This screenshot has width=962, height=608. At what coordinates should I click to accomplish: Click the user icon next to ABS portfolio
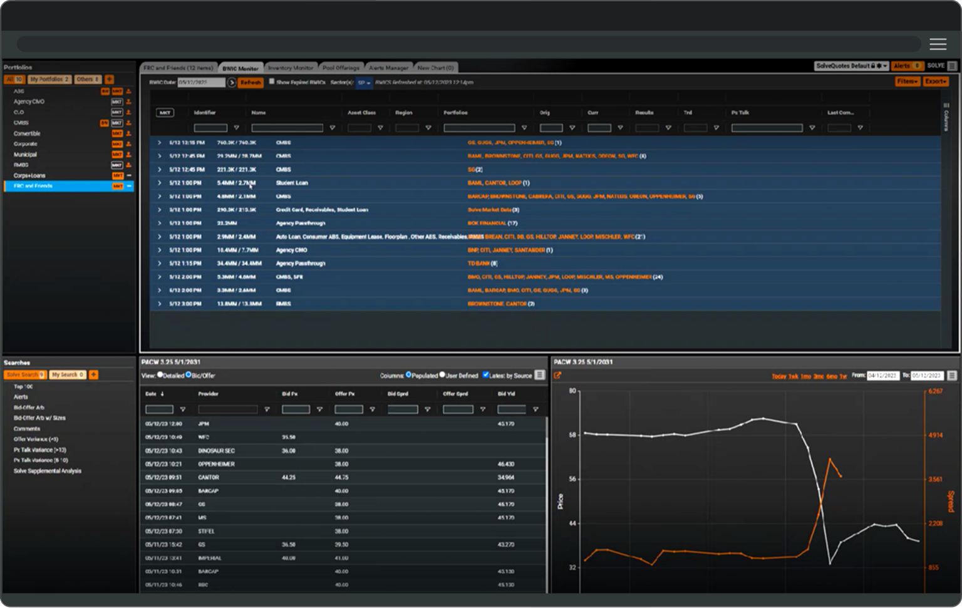(x=128, y=91)
